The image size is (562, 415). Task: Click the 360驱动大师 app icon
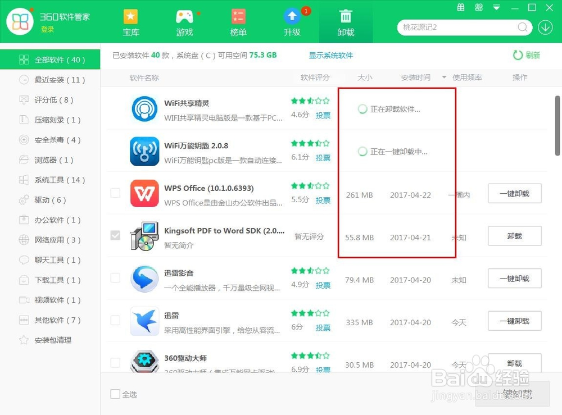coord(144,361)
